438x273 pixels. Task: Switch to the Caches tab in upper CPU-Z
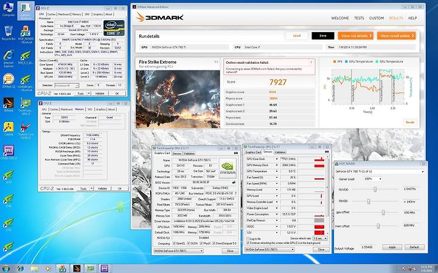(x=51, y=14)
